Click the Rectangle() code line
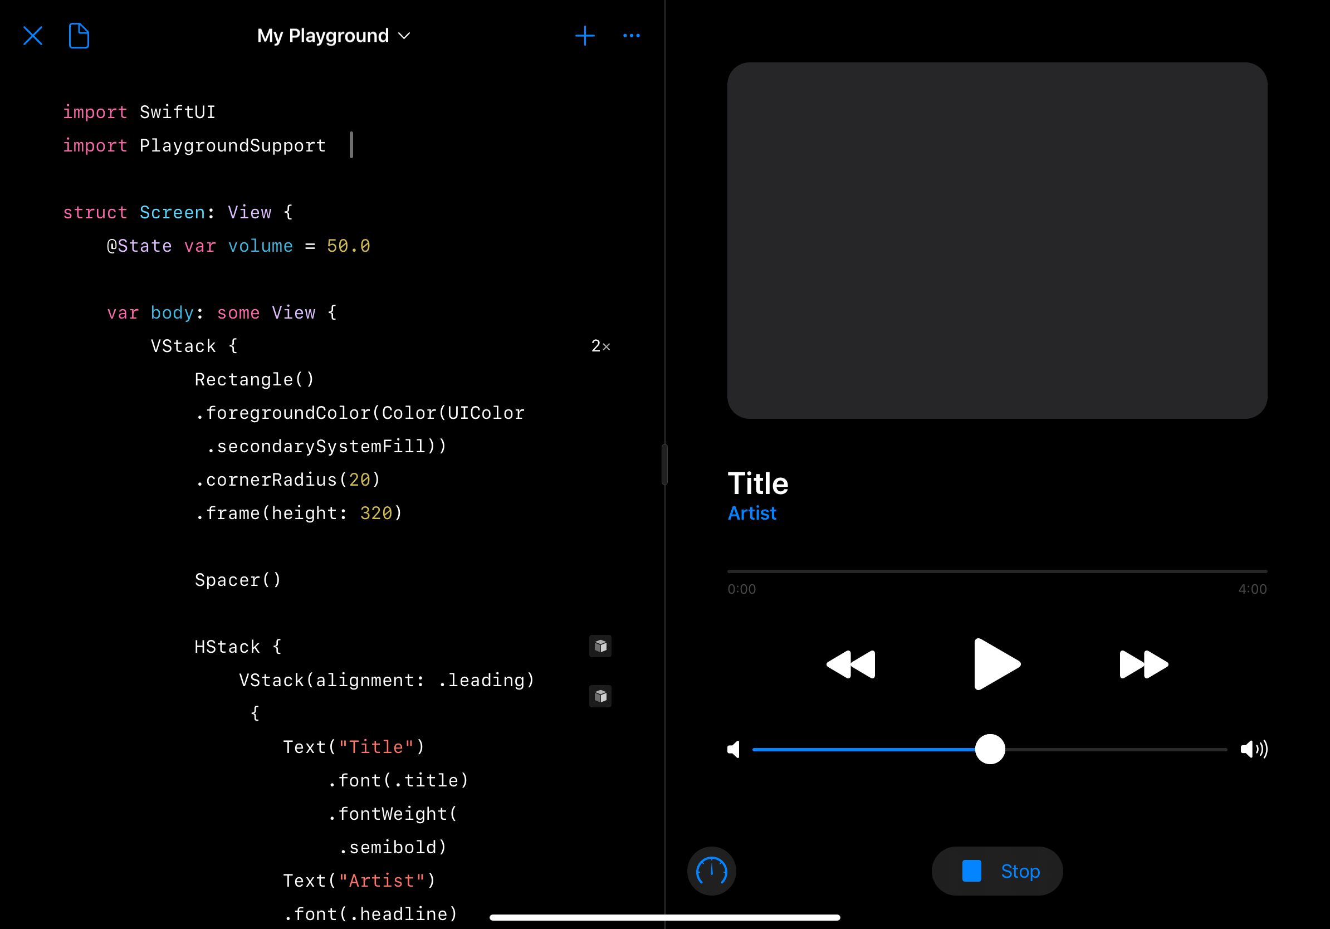Viewport: 1330px width, 929px height. click(x=255, y=379)
